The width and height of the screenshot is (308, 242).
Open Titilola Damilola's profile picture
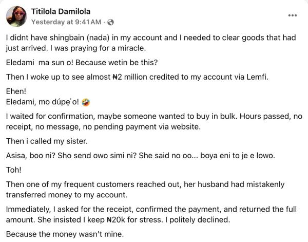(x=16, y=16)
